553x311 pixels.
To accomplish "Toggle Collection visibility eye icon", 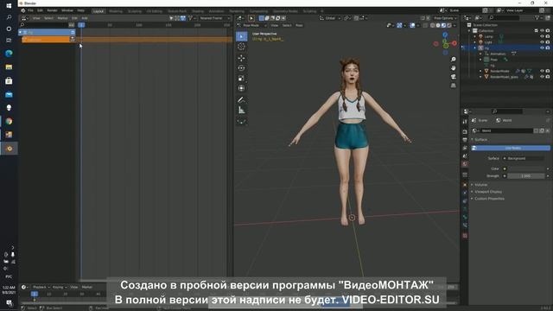I will coord(542,31).
